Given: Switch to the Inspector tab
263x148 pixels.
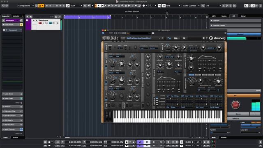Looking at the screenshot, I should pos(6,16).
